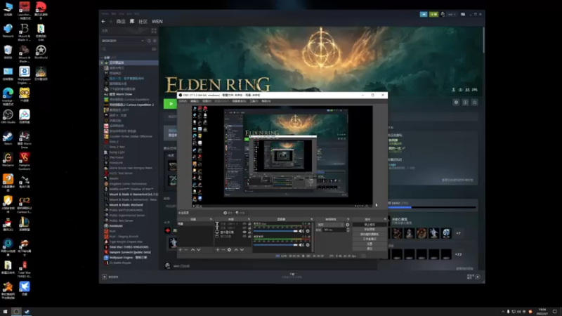This screenshot has height=316, width=562.
Task: Open the OBS 工具 menu
Action: (254, 101)
